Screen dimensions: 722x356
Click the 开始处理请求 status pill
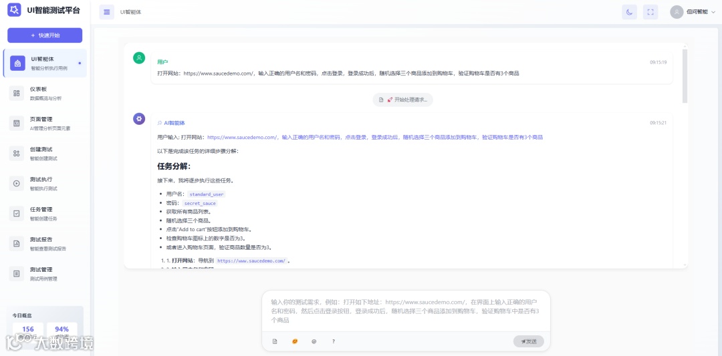tap(403, 100)
